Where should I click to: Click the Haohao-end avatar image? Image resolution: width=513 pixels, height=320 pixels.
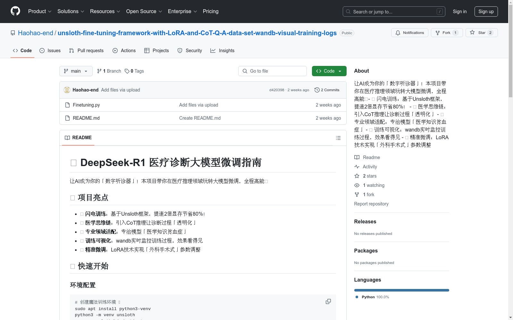[67, 90]
